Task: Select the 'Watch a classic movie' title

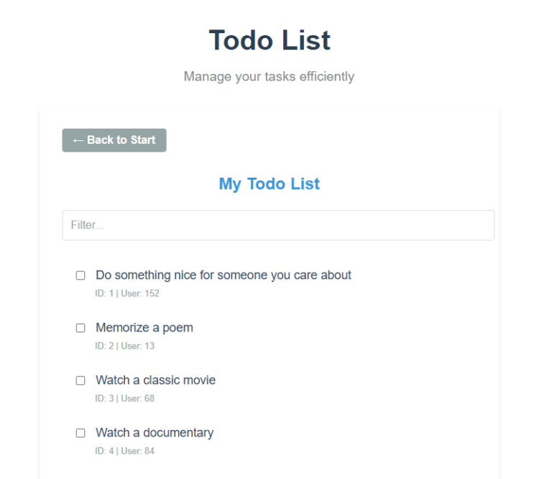Action: tap(155, 380)
